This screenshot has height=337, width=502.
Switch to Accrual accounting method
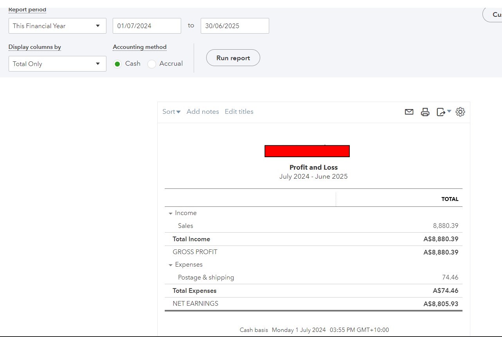click(x=151, y=63)
